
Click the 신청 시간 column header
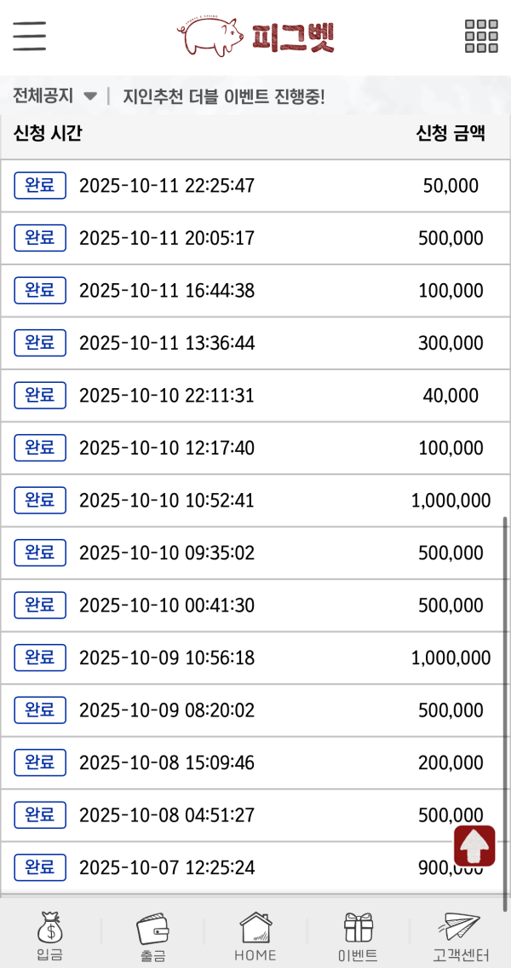click(x=48, y=134)
